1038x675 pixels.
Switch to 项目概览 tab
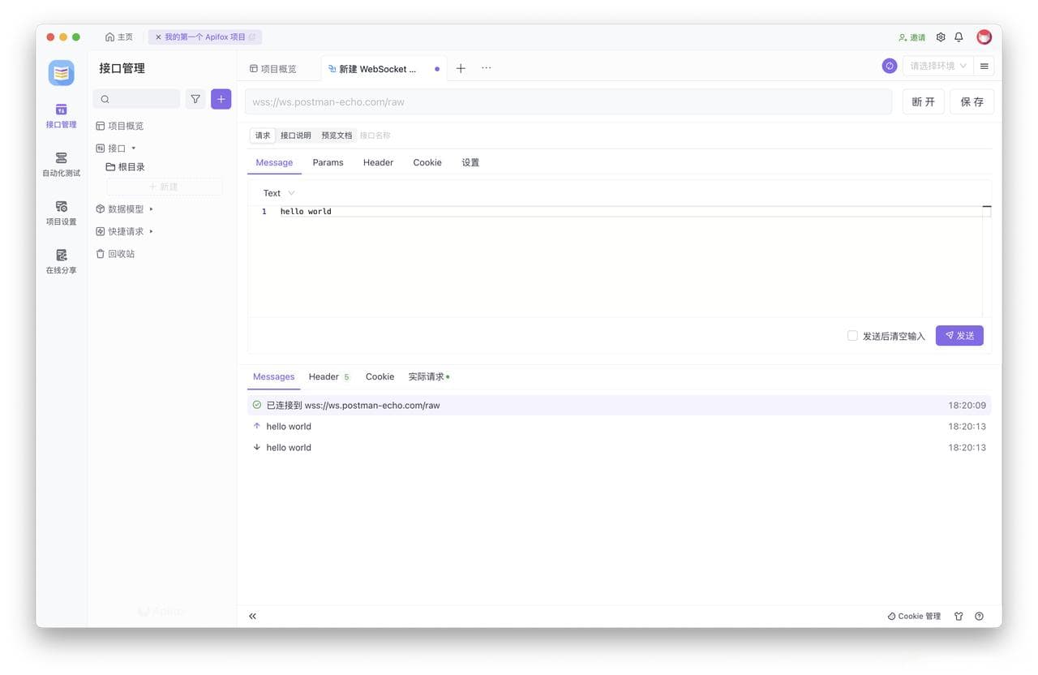point(273,69)
